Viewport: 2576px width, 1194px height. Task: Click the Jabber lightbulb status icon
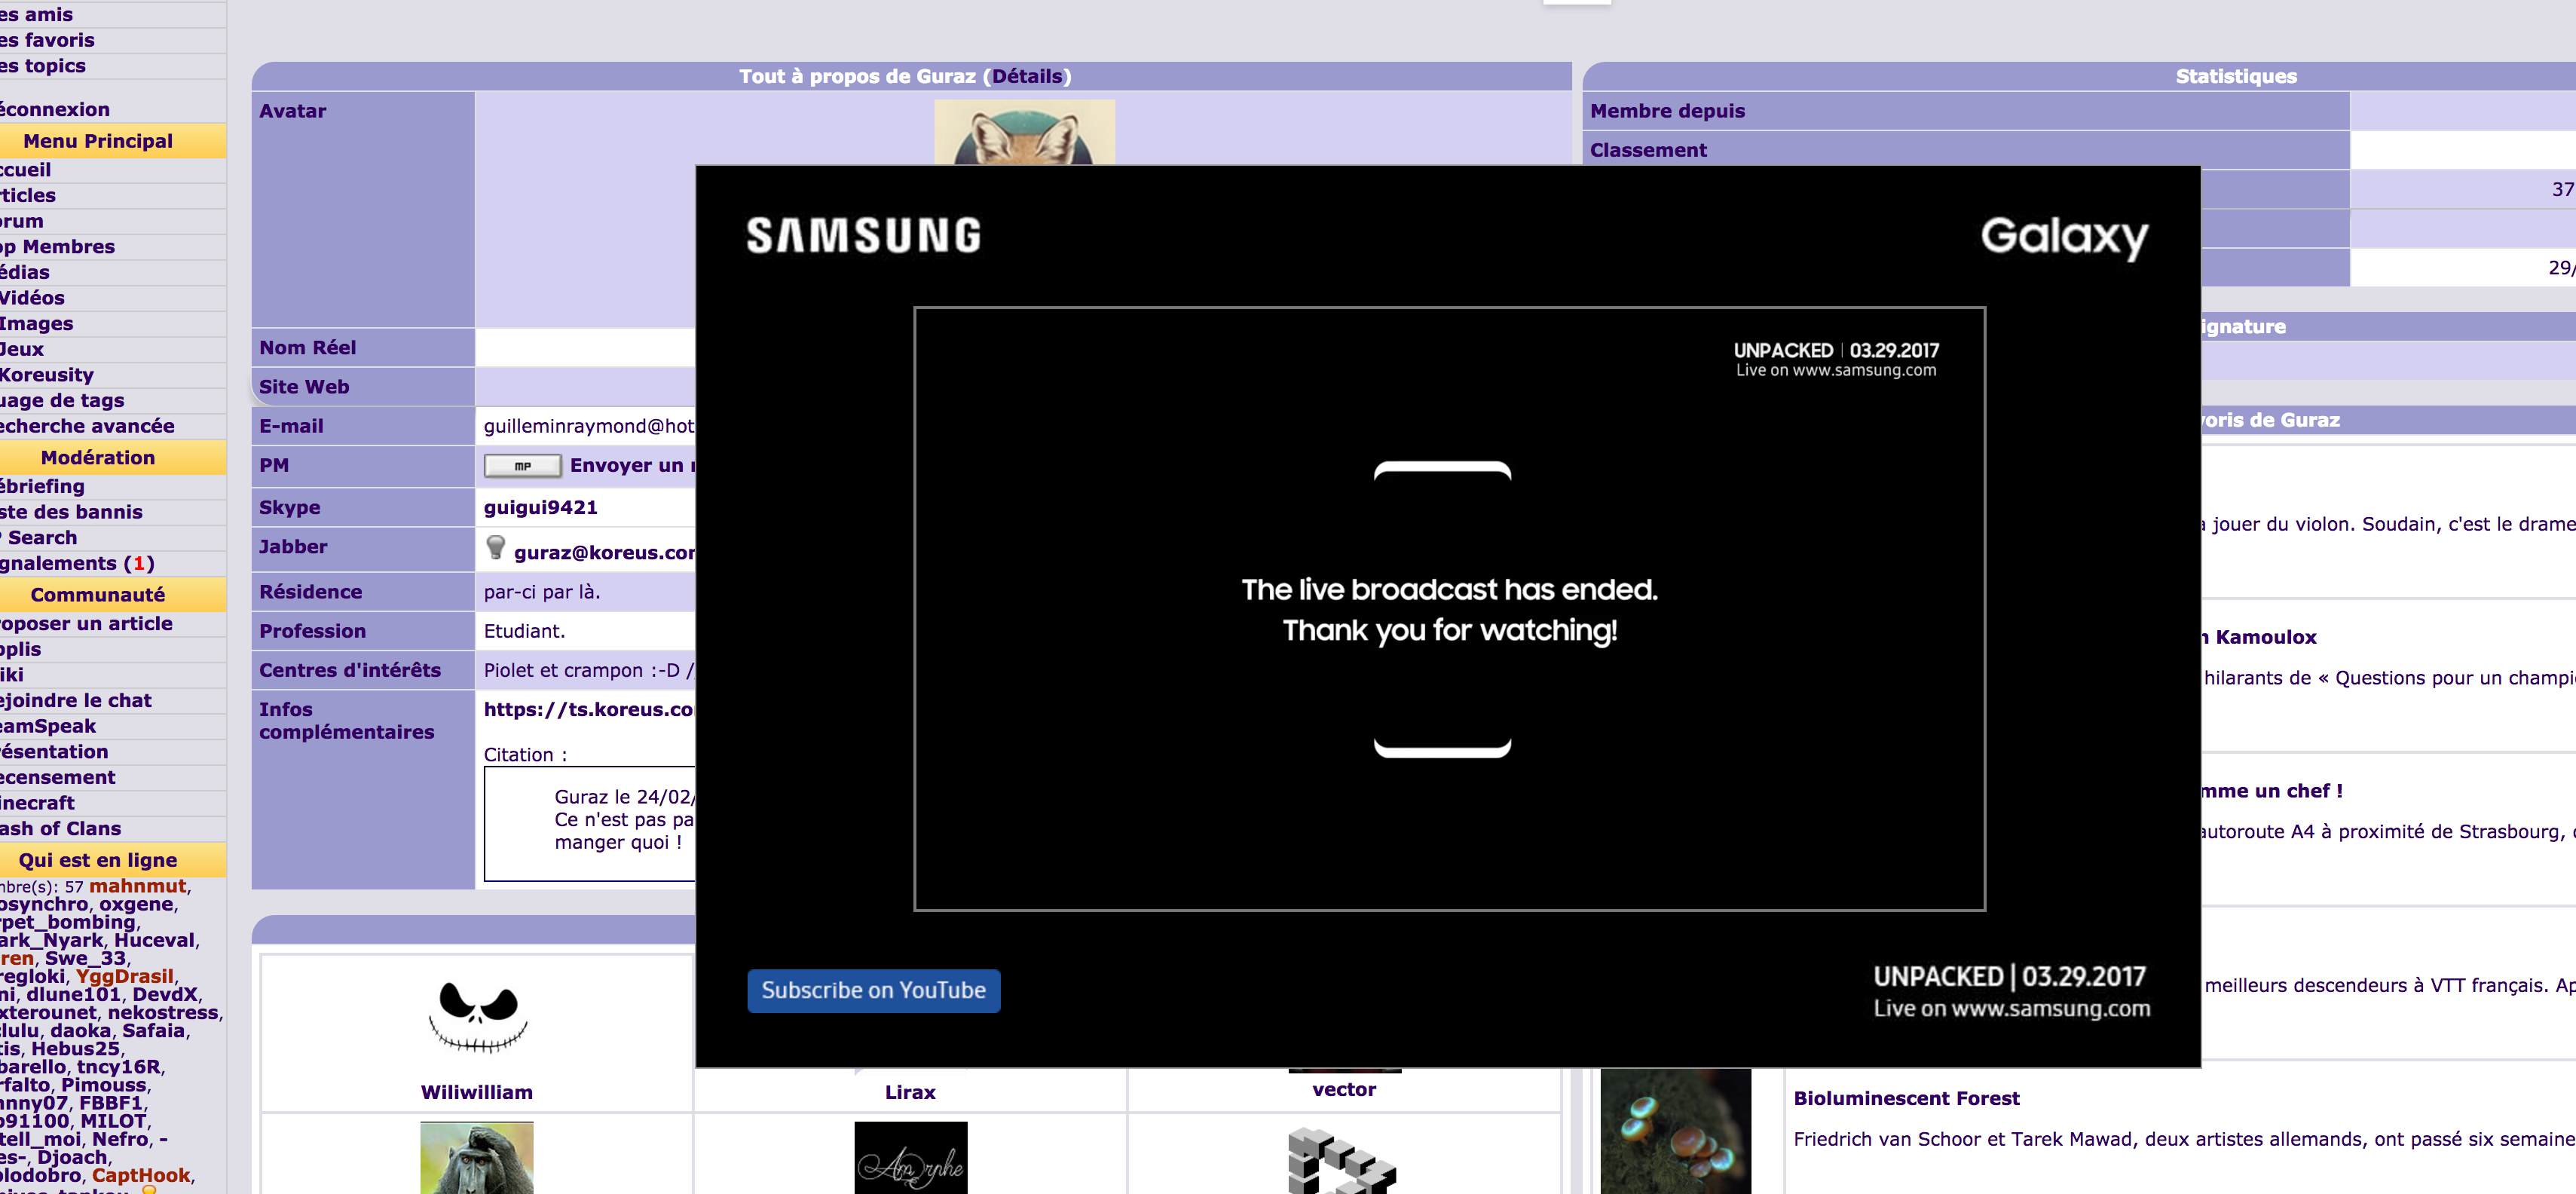[495, 547]
